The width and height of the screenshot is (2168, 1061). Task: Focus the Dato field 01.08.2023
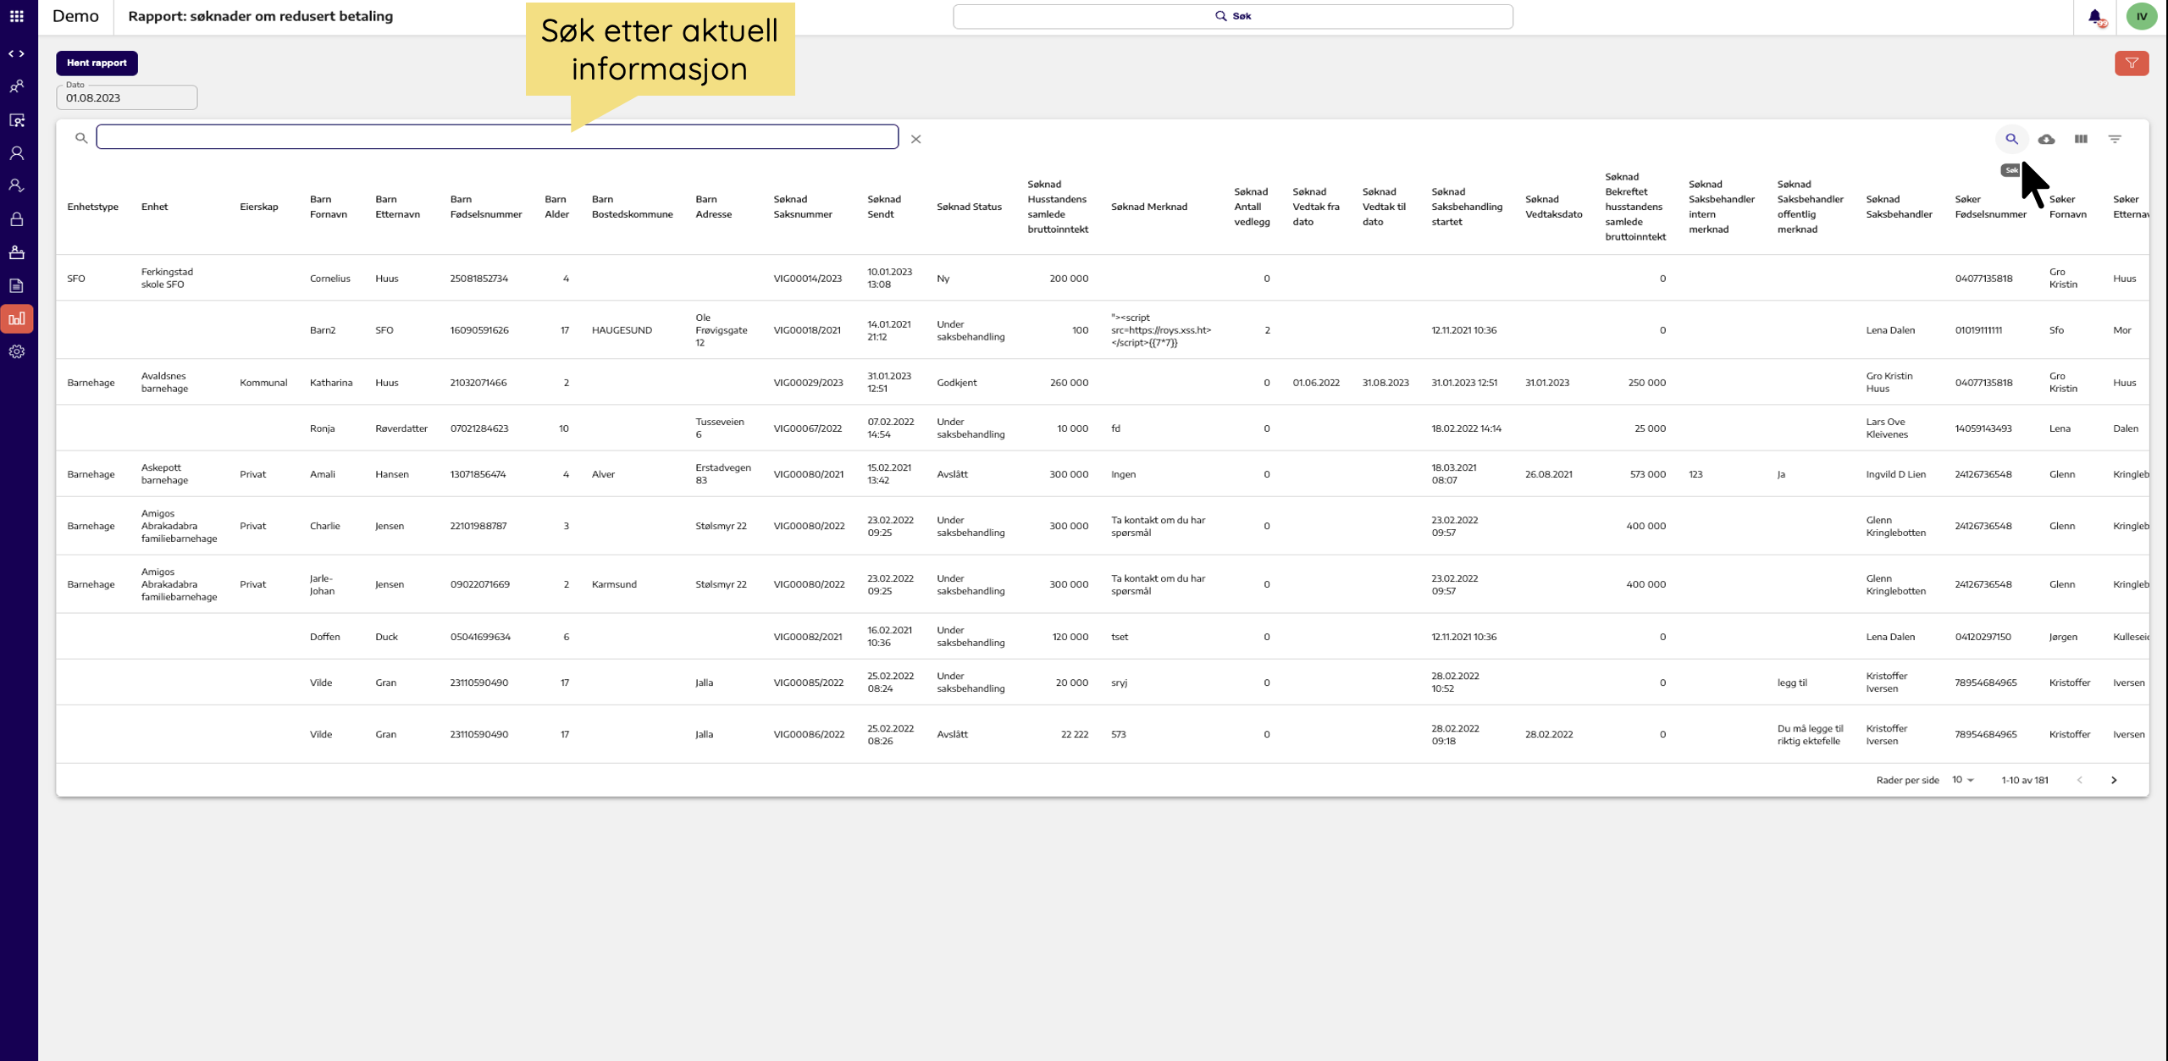click(x=127, y=97)
